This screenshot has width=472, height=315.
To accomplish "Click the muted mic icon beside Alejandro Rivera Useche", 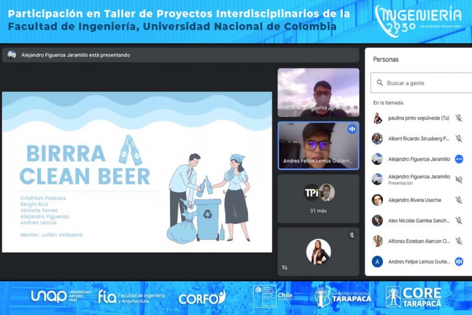I will (x=458, y=200).
